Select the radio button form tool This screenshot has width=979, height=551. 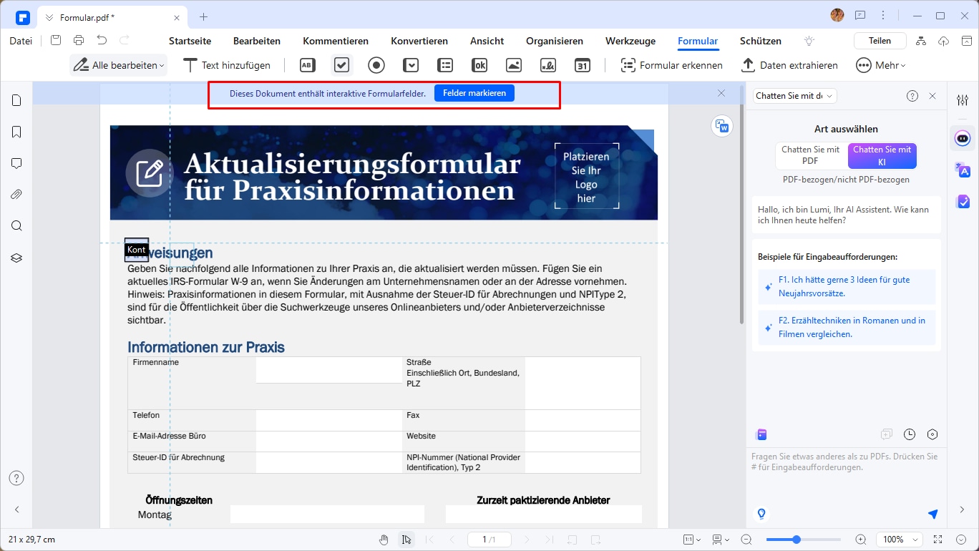[376, 65]
